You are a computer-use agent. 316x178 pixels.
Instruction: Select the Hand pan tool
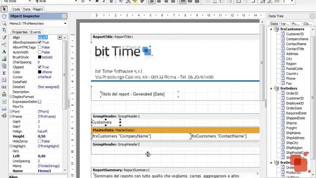coord(4,16)
